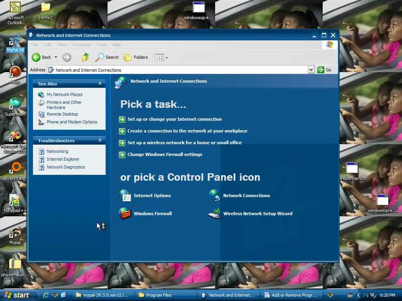Switch to Program Files taskbar window
Screen dimensions: 402x301
(x=166, y=295)
